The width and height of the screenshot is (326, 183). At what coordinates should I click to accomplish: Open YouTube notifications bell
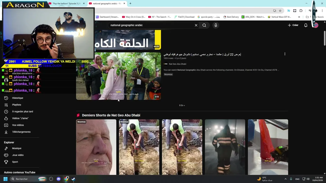click(306, 25)
